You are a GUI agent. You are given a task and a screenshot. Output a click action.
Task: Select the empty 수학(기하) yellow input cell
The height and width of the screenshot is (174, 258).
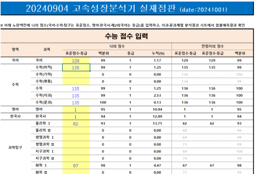76,74
